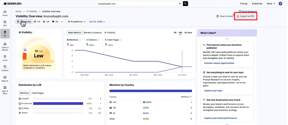
Task: Click in the domain search input field
Action: point(137,4)
